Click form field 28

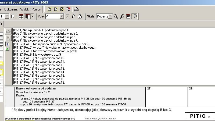(201, 97)
